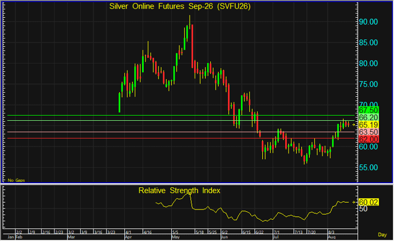The image size is (394, 241).
Task: Click the 65.19 current price label
Action: 368,125
